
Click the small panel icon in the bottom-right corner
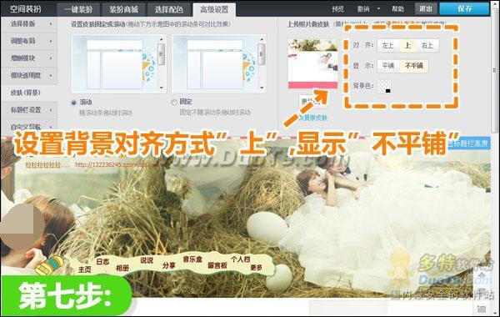[482, 309]
